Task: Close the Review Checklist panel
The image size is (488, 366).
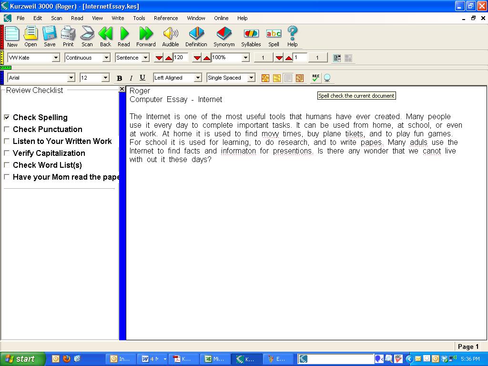Action: pos(122,89)
